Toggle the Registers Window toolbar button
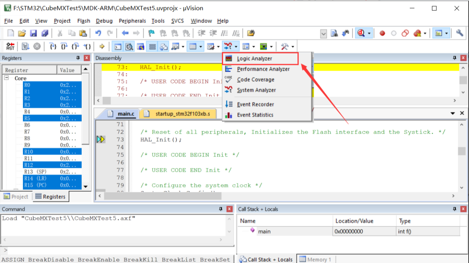 click(152, 47)
